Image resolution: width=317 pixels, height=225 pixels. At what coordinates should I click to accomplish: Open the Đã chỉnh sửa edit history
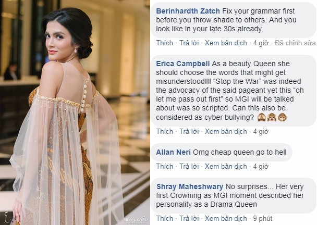295,43
